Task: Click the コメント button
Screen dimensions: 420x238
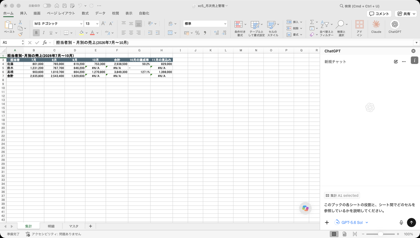Action: tap(379, 14)
